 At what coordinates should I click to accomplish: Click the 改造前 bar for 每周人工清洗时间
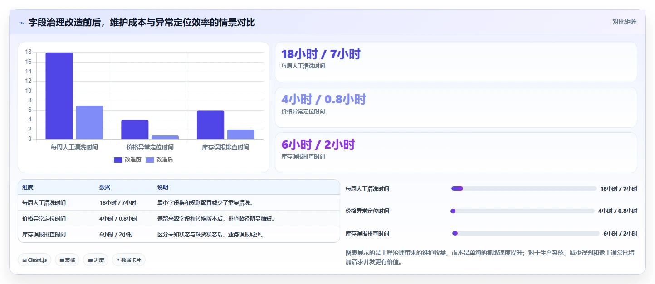coord(59,96)
